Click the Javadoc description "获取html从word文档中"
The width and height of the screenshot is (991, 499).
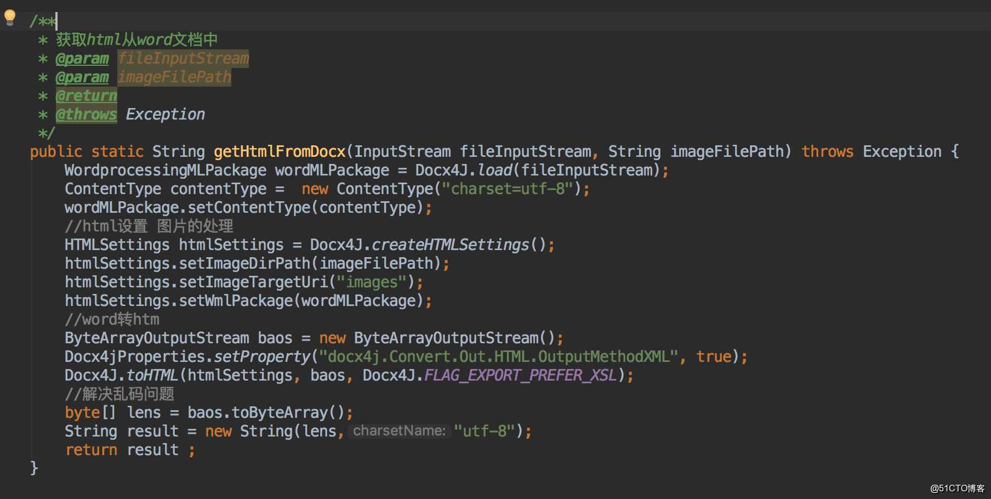[x=137, y=39]
